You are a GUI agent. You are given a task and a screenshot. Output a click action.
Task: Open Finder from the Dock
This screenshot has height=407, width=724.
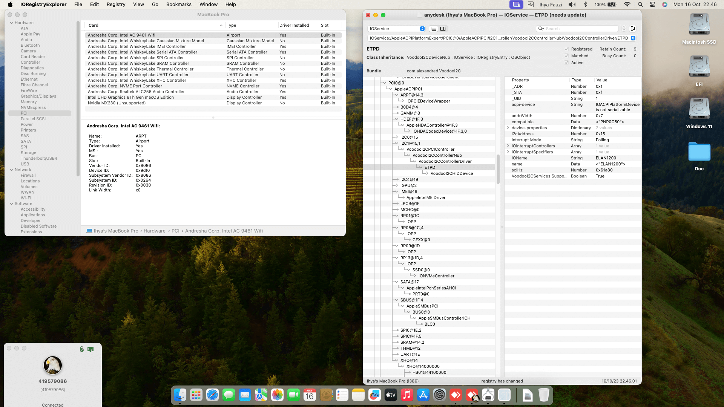coord(180,395)
